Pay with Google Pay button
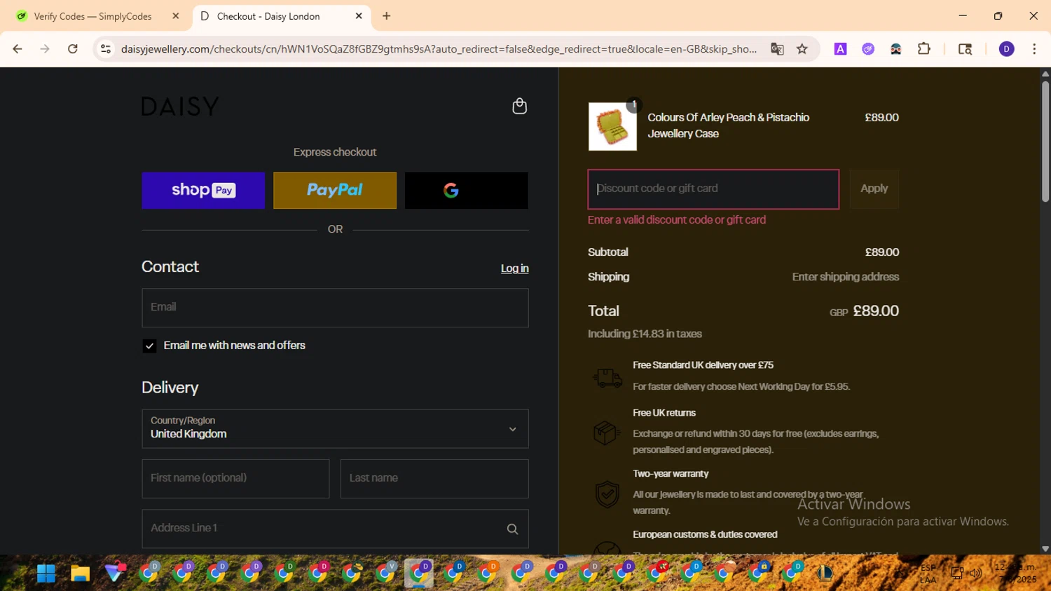1051x591 pixels. [x=467, y=190]
